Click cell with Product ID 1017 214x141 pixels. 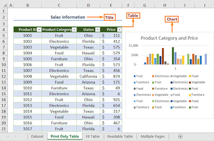click(x=28, y=129)
